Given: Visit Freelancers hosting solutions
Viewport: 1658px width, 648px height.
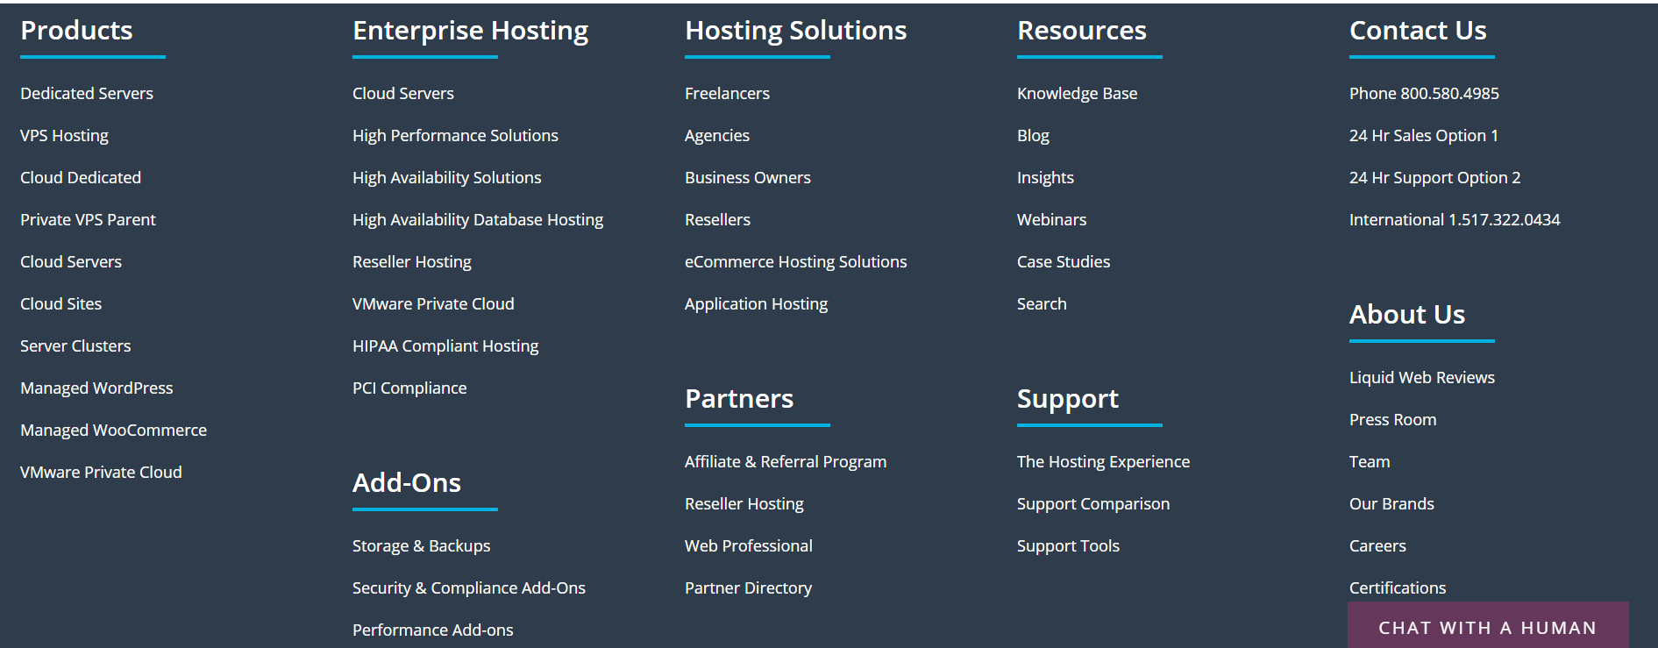Looking at the screenshot, I should (727, 93).
